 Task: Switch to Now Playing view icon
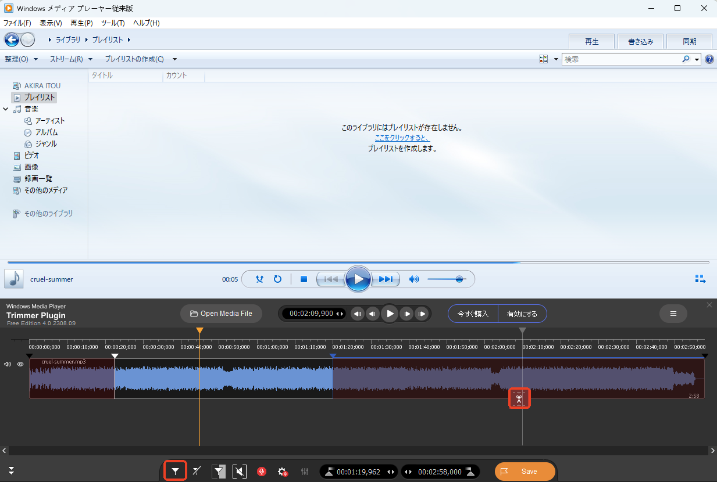[700, 279]
